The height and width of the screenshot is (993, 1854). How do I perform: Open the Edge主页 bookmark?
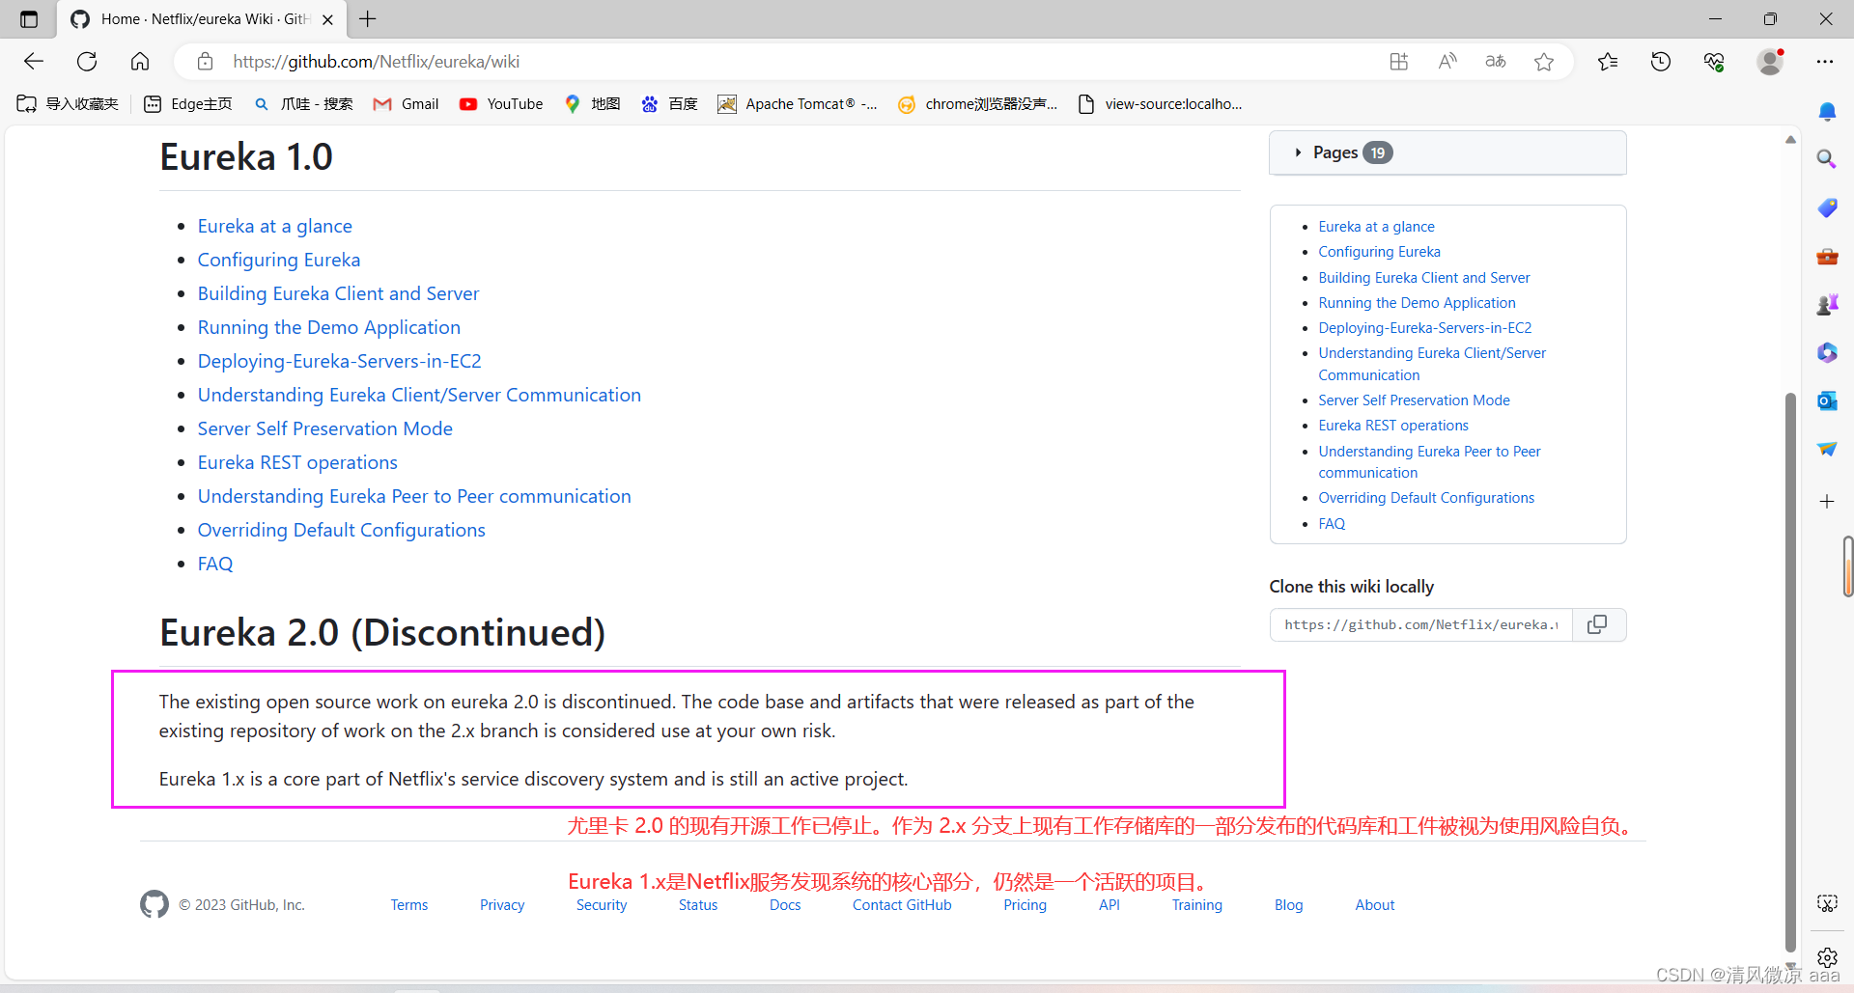[x=188, y=104]
